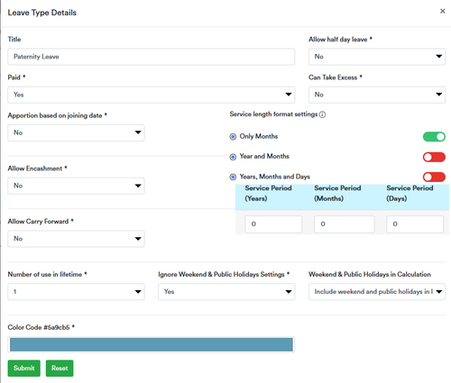
Task: Click the Service Period (Months) input
Action: tap(345, 224)
